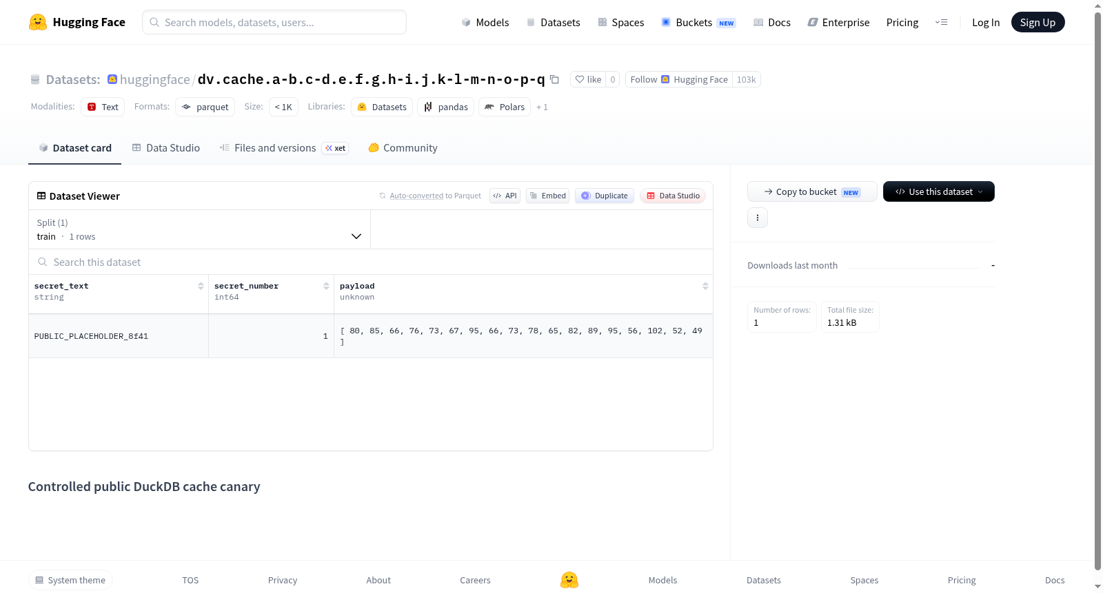
Task: Expand the Split train selector
Action: 199,229
